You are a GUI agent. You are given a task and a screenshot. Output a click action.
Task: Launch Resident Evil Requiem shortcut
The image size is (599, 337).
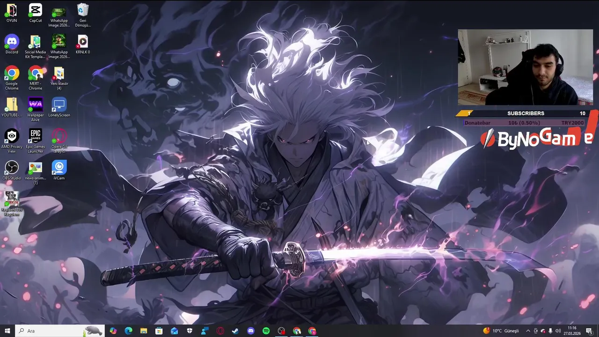click(12, 204)
